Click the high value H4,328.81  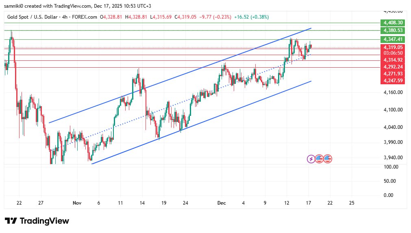coord(136,17)
